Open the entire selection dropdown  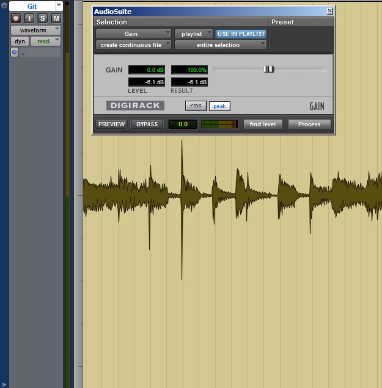(x=221, y=45)
